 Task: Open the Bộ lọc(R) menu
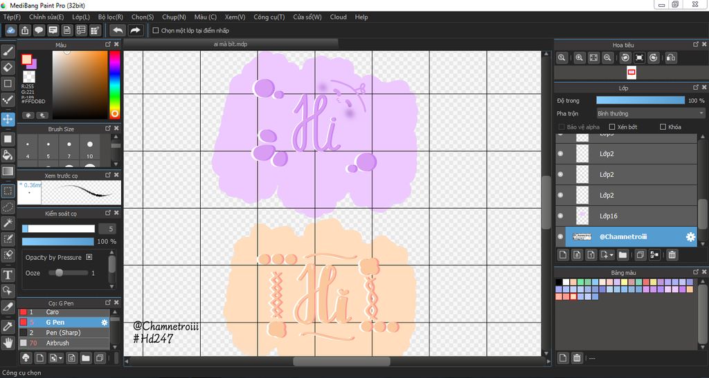click(110, 17)
